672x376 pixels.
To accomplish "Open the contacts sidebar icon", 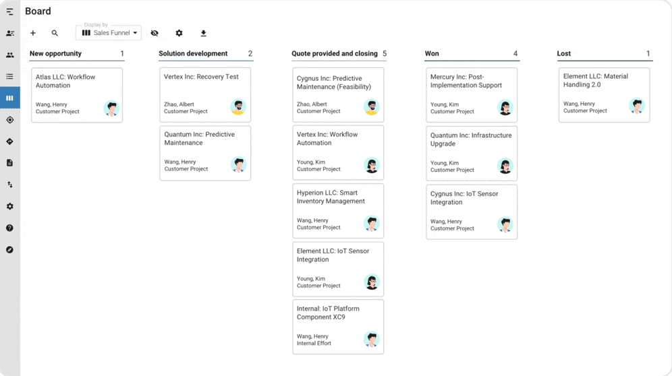I will tap(9, 34).
